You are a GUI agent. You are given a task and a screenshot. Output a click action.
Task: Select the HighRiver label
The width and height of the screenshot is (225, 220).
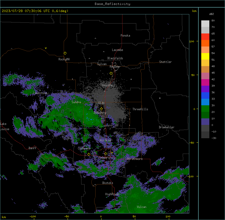pyautogui.click(x=112, y=194)
